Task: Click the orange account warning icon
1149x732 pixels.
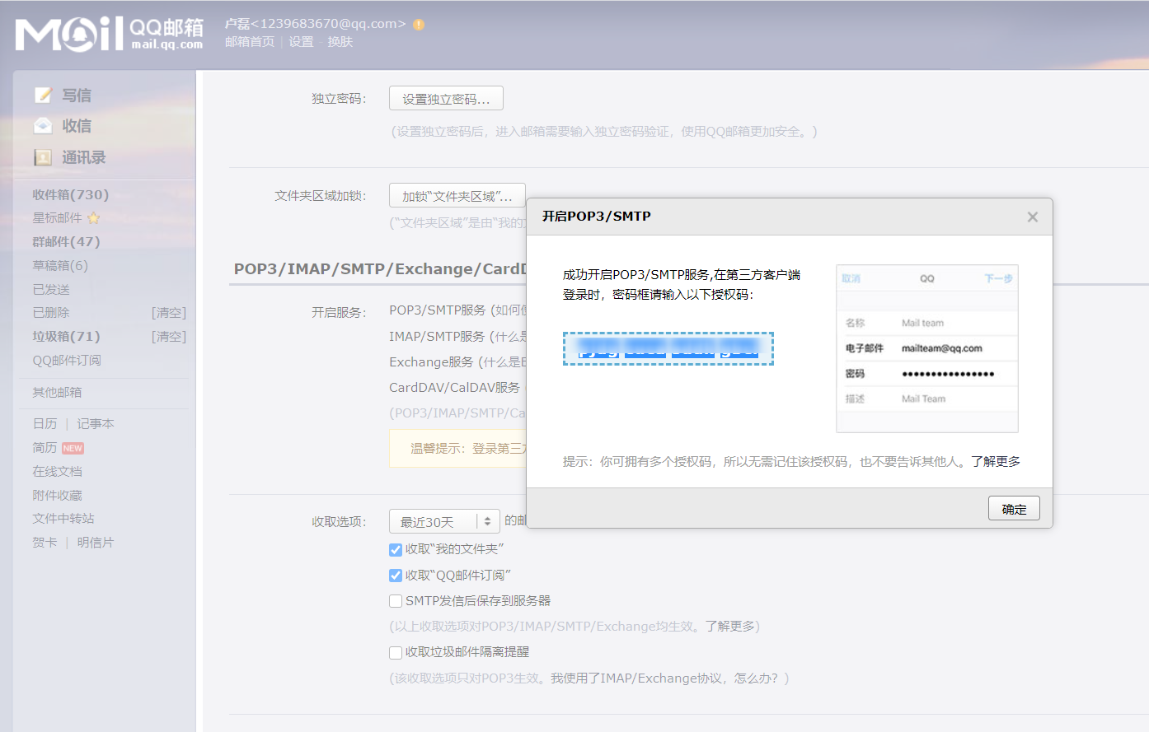Action: click(x=419, y=25)
